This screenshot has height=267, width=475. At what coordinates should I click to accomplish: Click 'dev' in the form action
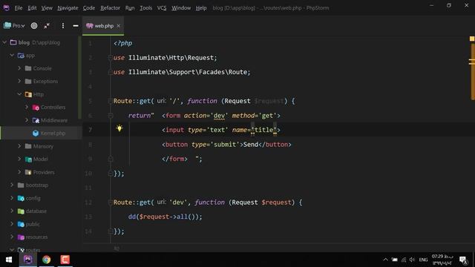[x=219, y=116]
